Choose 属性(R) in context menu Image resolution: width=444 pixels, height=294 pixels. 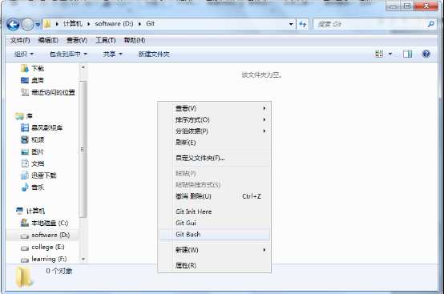pos(214,265)
